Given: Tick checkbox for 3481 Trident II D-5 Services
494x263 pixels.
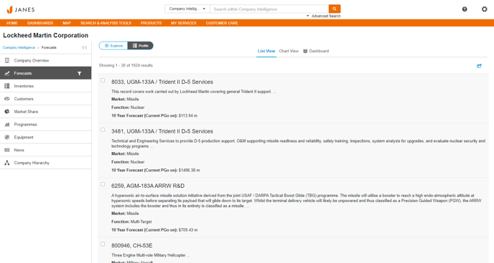Looking at the screenshot, I should 103,130.
